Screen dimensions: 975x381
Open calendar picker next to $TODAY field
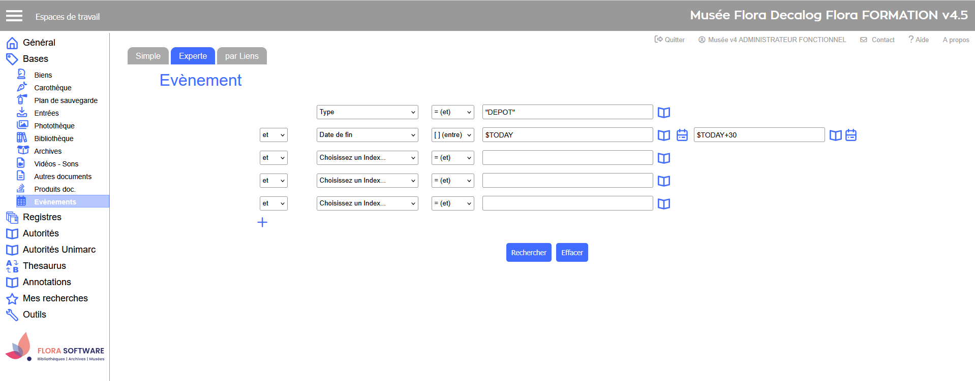click(682, 135)
